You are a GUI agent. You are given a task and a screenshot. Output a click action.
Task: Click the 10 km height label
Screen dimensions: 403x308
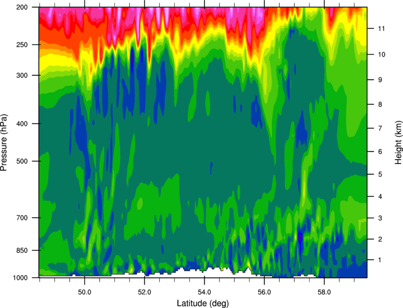[382, 54]
